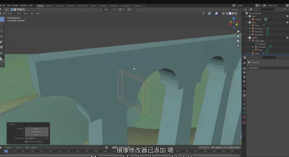
Task: Toggle UTIL collection exclude checkbox
Action: tap(287, 16)
